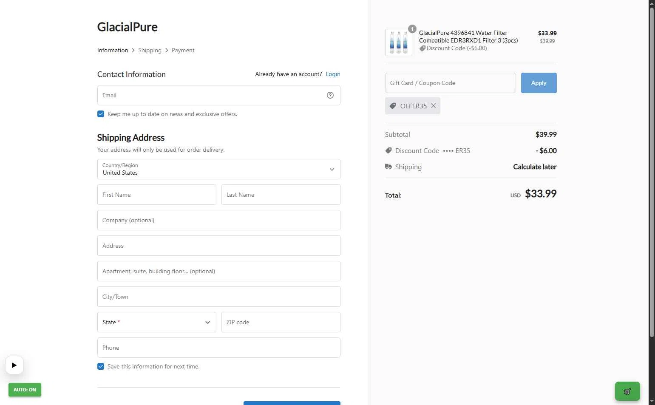Click the shipping truck icon
The width and height of the screenshot is (655, 405).
pos(388,167)
